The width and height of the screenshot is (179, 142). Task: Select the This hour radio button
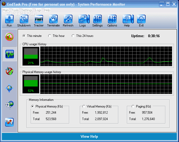click(49, 36)
